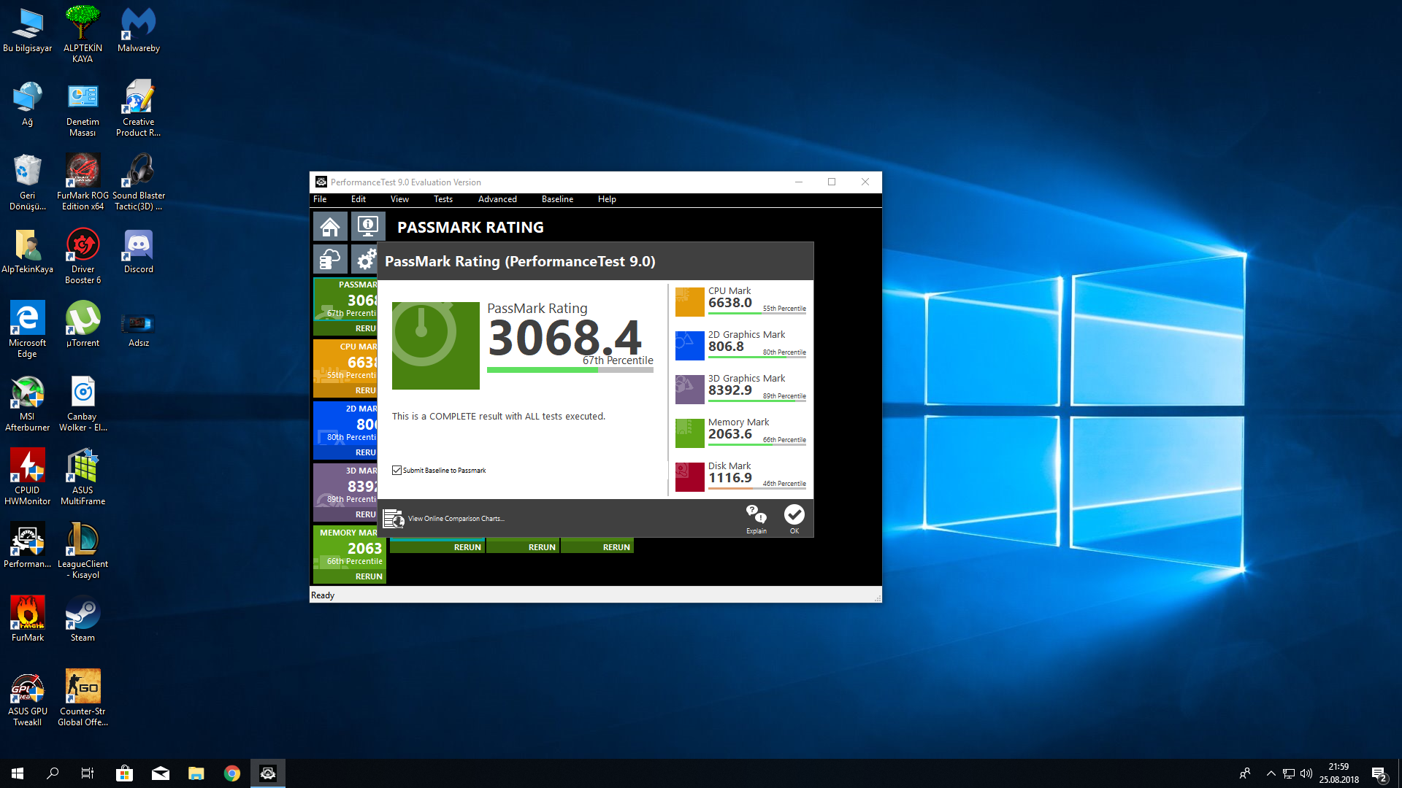Click the baseline cloud upload icon
Screen dimensions: 1402x788
330,259
